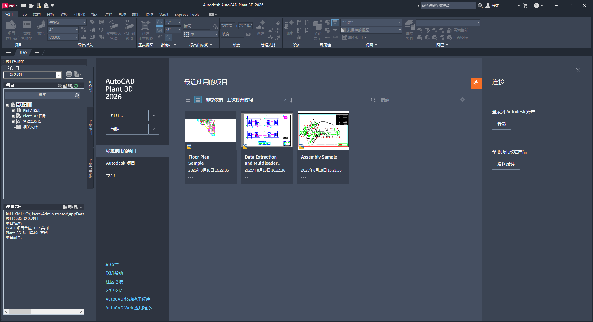This screenshot has height=322, width=593.
Task: Click the 登录 button
Action: point(501,124)
